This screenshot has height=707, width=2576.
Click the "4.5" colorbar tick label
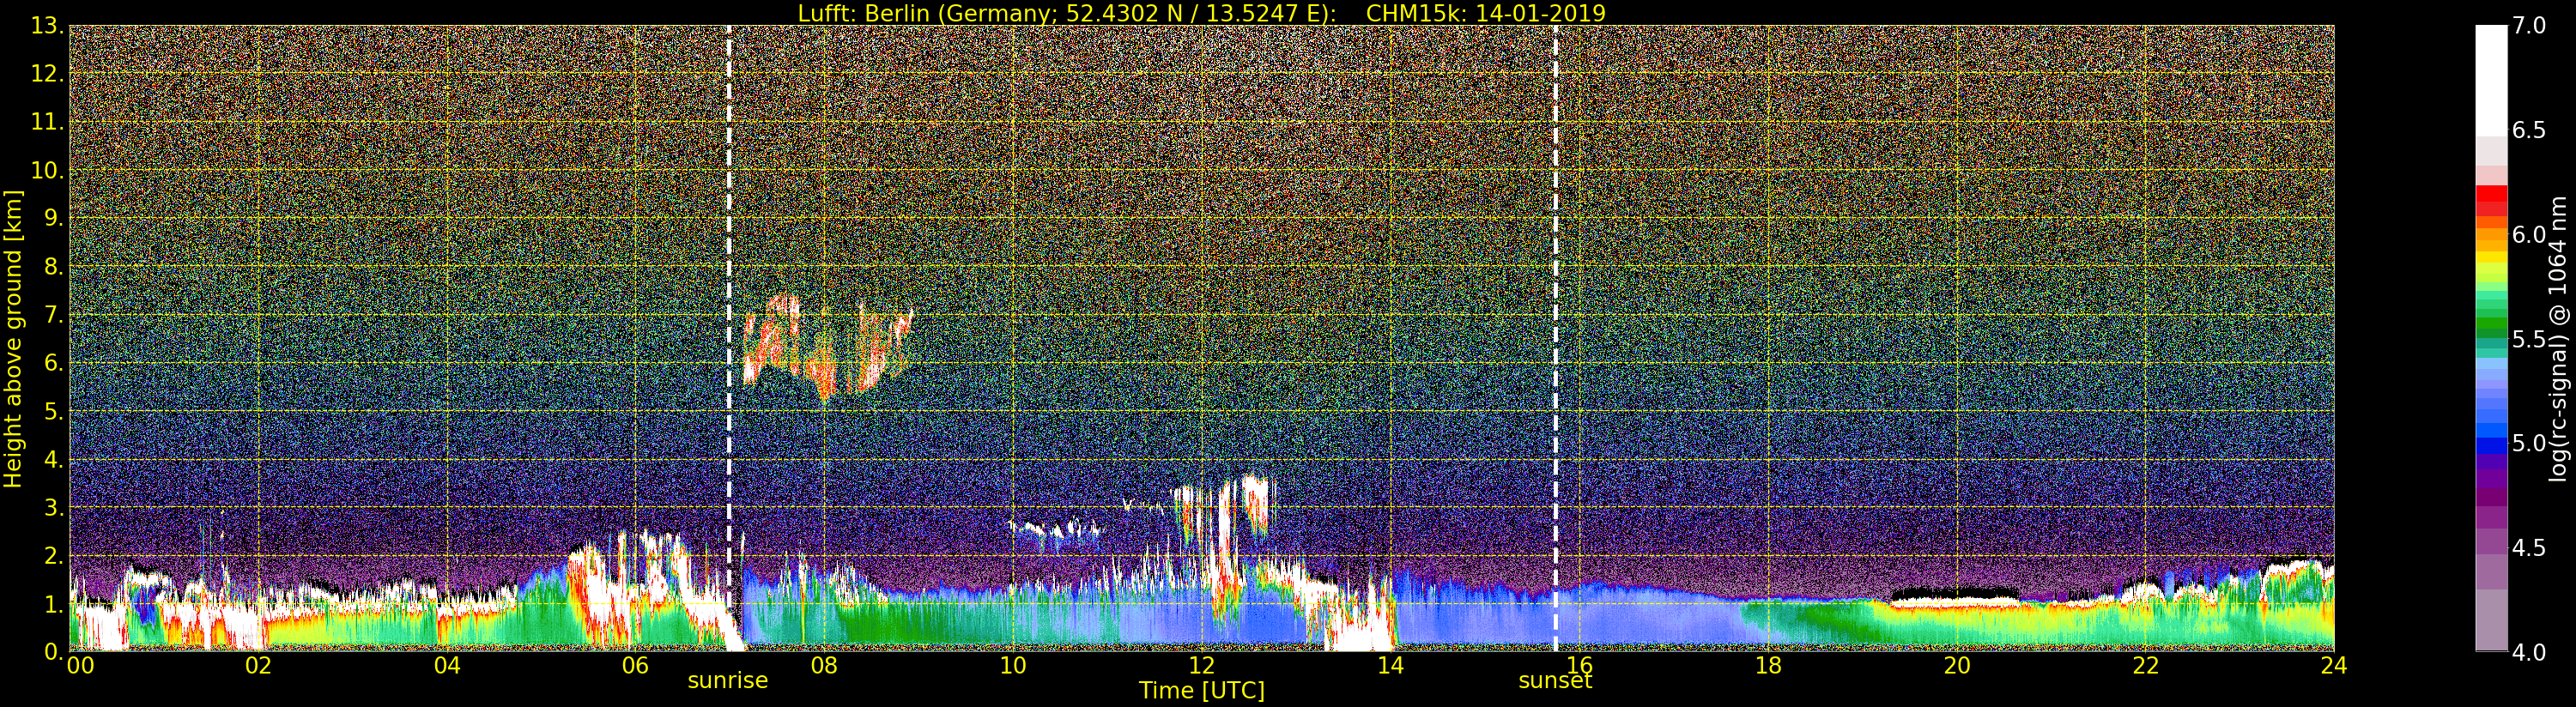point(2529,547)
